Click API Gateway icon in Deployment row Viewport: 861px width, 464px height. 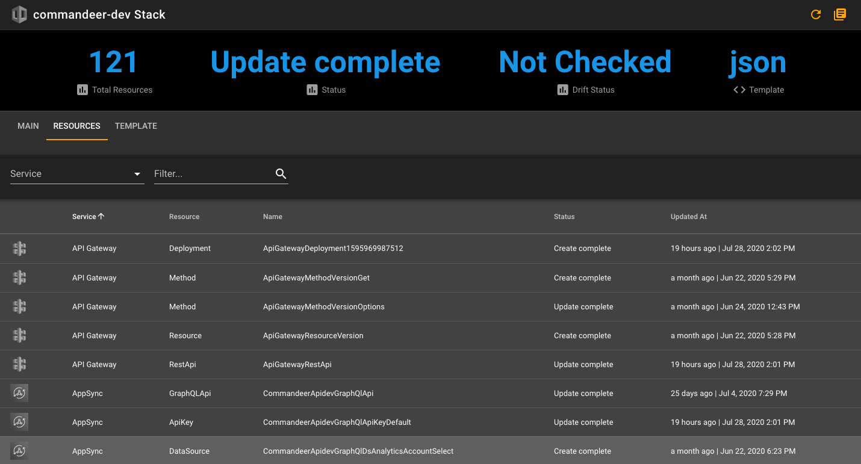click(x=20, y=249)
